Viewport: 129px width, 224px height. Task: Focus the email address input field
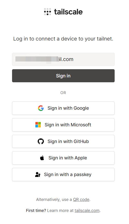coord(63,59)
